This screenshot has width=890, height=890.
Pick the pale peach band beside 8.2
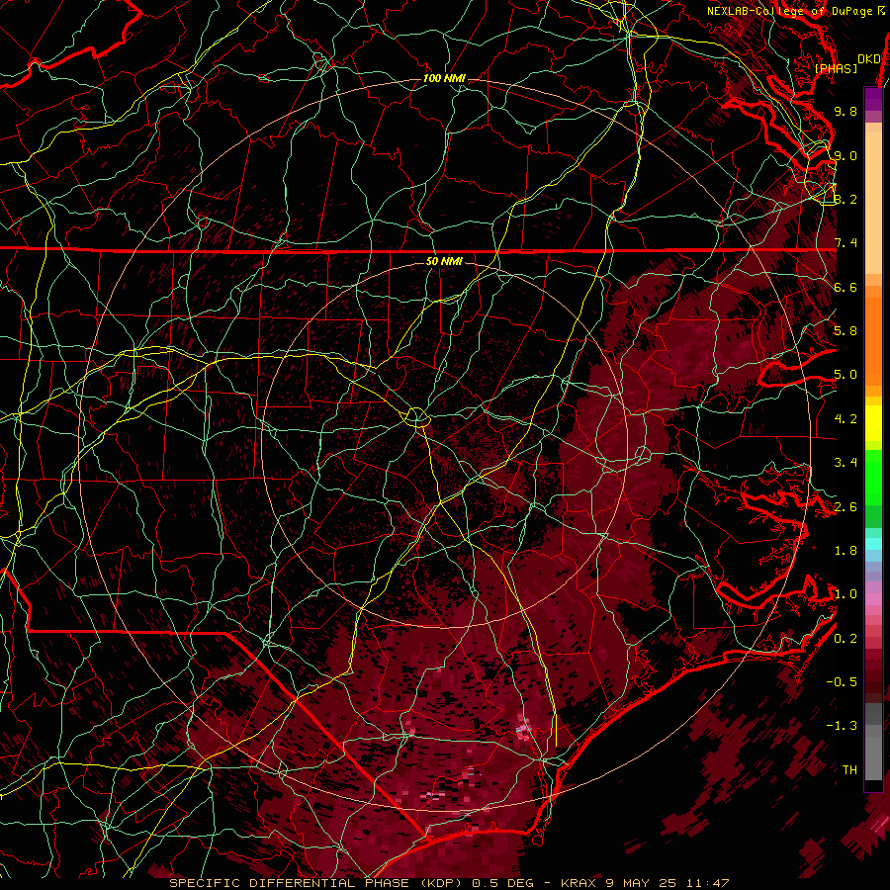click(873, 204)
